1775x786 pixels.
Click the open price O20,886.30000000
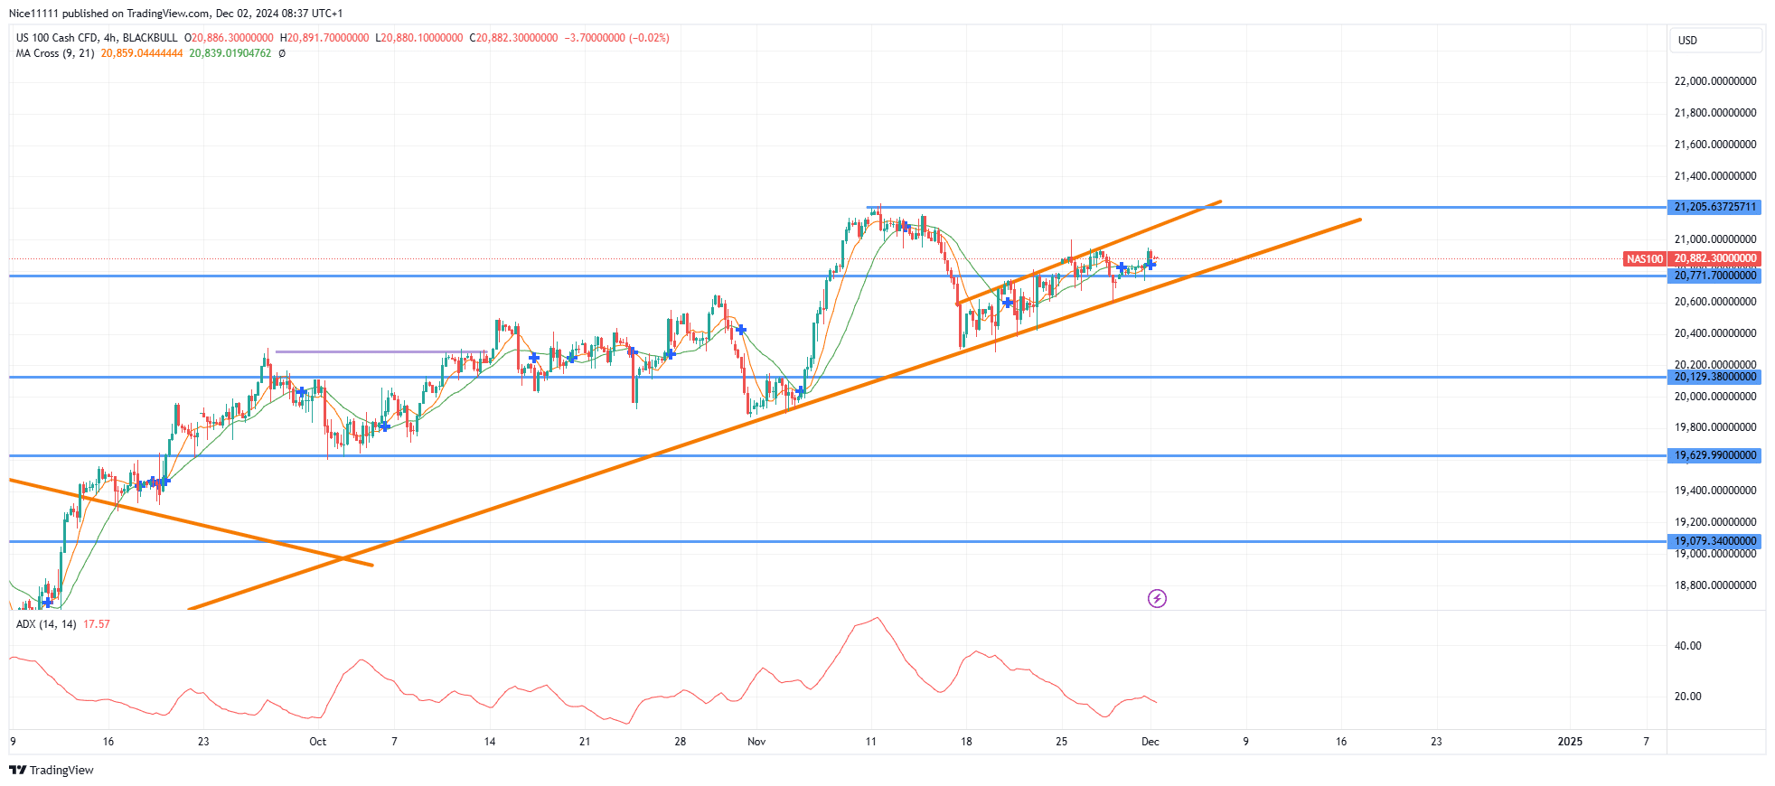[x=229, y=38]
